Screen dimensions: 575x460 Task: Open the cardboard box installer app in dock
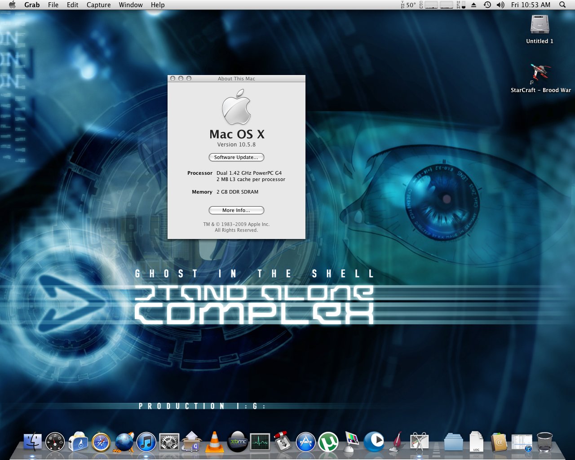tap(192, 442)
